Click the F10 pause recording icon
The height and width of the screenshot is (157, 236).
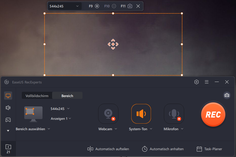[x=114, y=6]
